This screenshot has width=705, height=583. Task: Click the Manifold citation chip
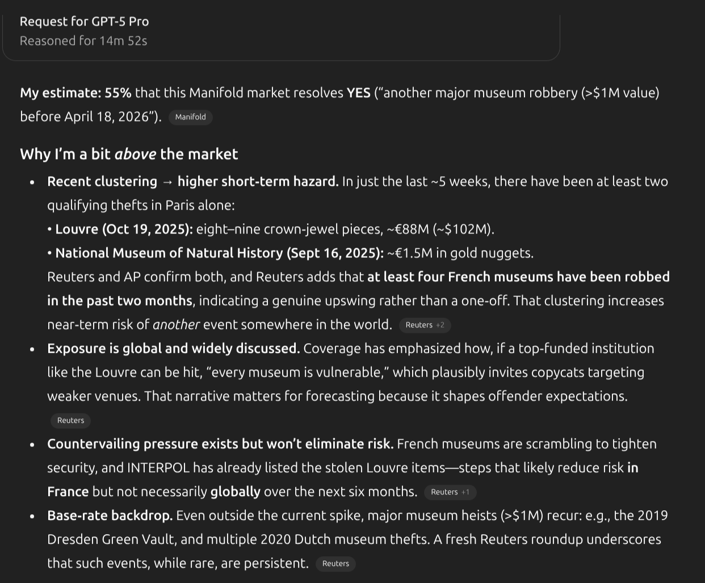[x=190, y=117]
